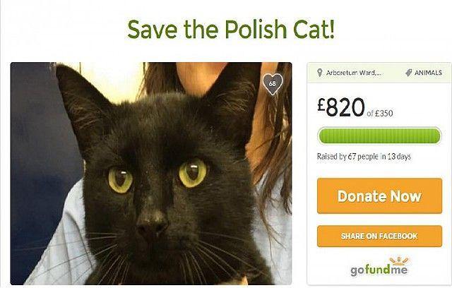The image size is (452, 288).
Task: Click the cat's left yellow eye
Action: pos(192,172)
